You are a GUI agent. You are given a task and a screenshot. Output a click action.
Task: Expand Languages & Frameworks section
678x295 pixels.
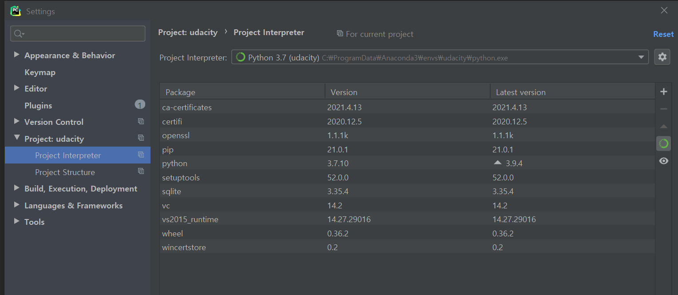(17, 205)
